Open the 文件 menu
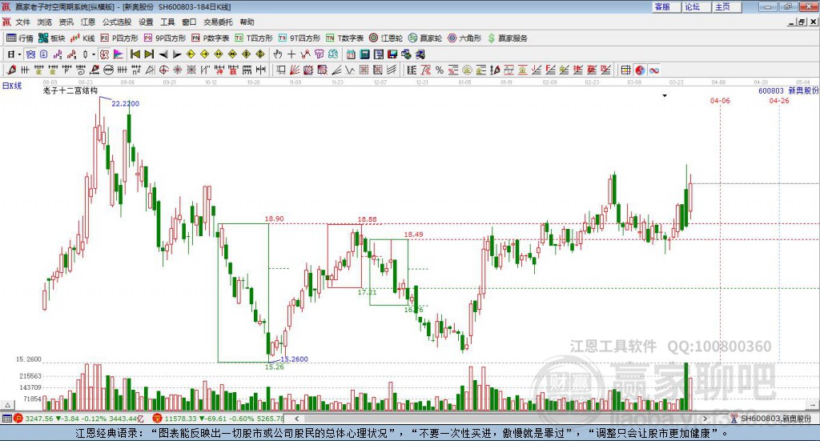 point(23,22)
